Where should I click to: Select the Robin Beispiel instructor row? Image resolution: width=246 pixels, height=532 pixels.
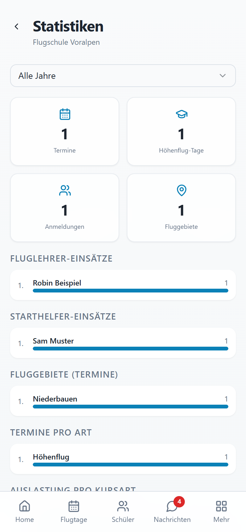(123, 285)
